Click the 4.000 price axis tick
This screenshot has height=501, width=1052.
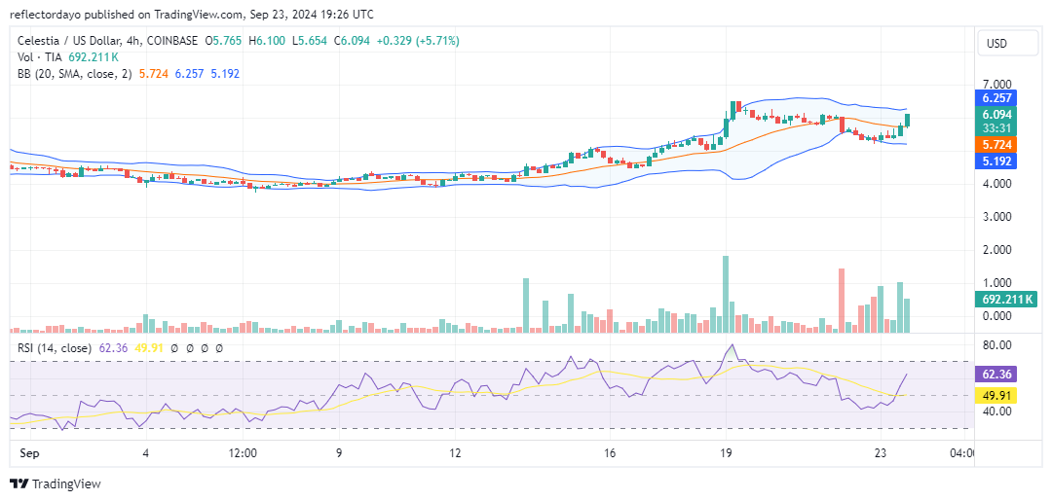pyautogui.click(x=997, y=184)
